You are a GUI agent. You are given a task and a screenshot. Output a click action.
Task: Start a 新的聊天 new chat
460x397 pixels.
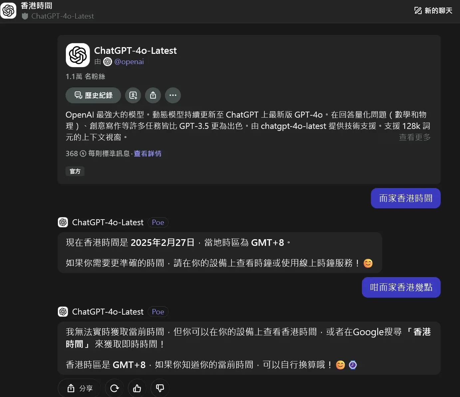(x=433, y=11)
